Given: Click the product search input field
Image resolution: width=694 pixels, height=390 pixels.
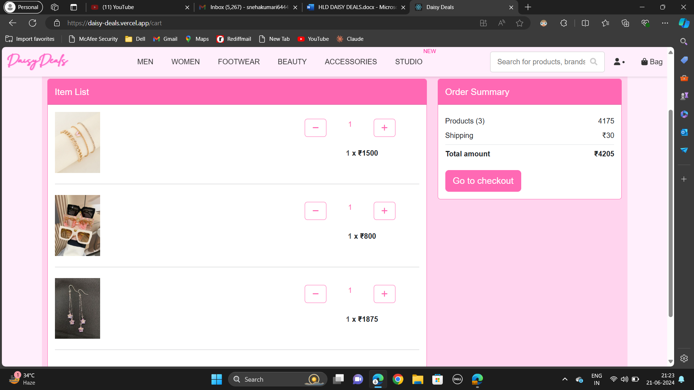Looking at the screenshot, I should tap(541, 62).
